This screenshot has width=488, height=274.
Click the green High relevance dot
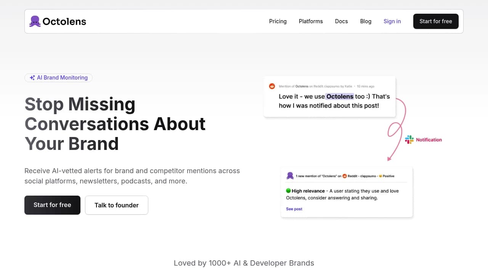[x=288, y=191]
